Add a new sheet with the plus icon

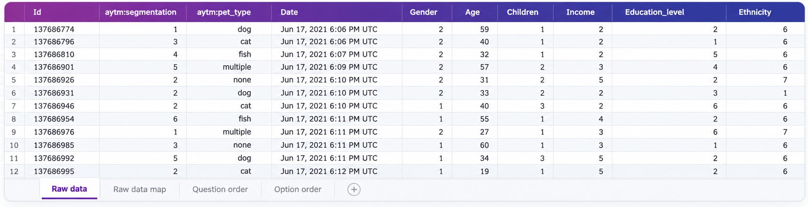coord(354,189)
